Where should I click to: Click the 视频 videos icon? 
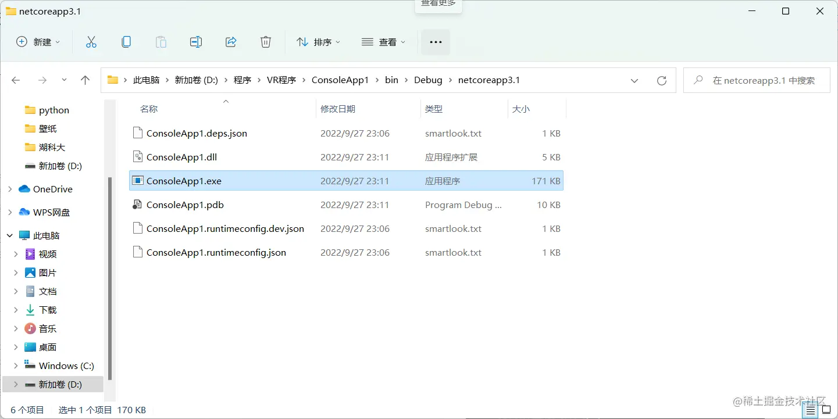click(30, 254)
